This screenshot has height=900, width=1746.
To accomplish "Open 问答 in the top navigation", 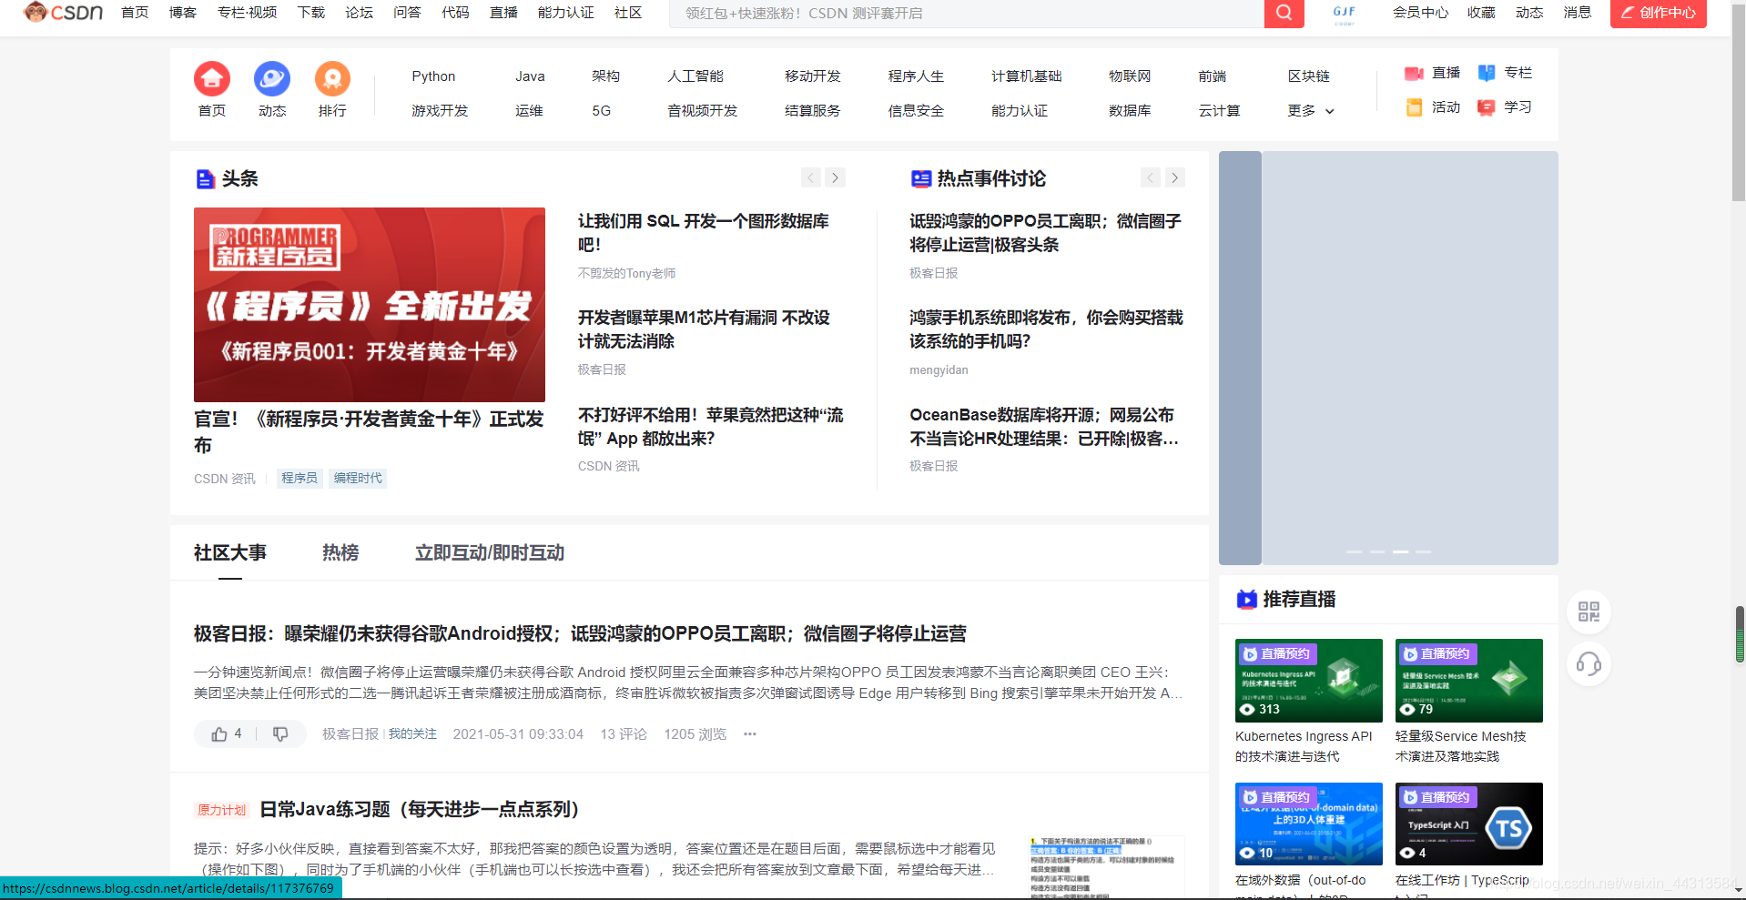I will [x=407, y=13].
